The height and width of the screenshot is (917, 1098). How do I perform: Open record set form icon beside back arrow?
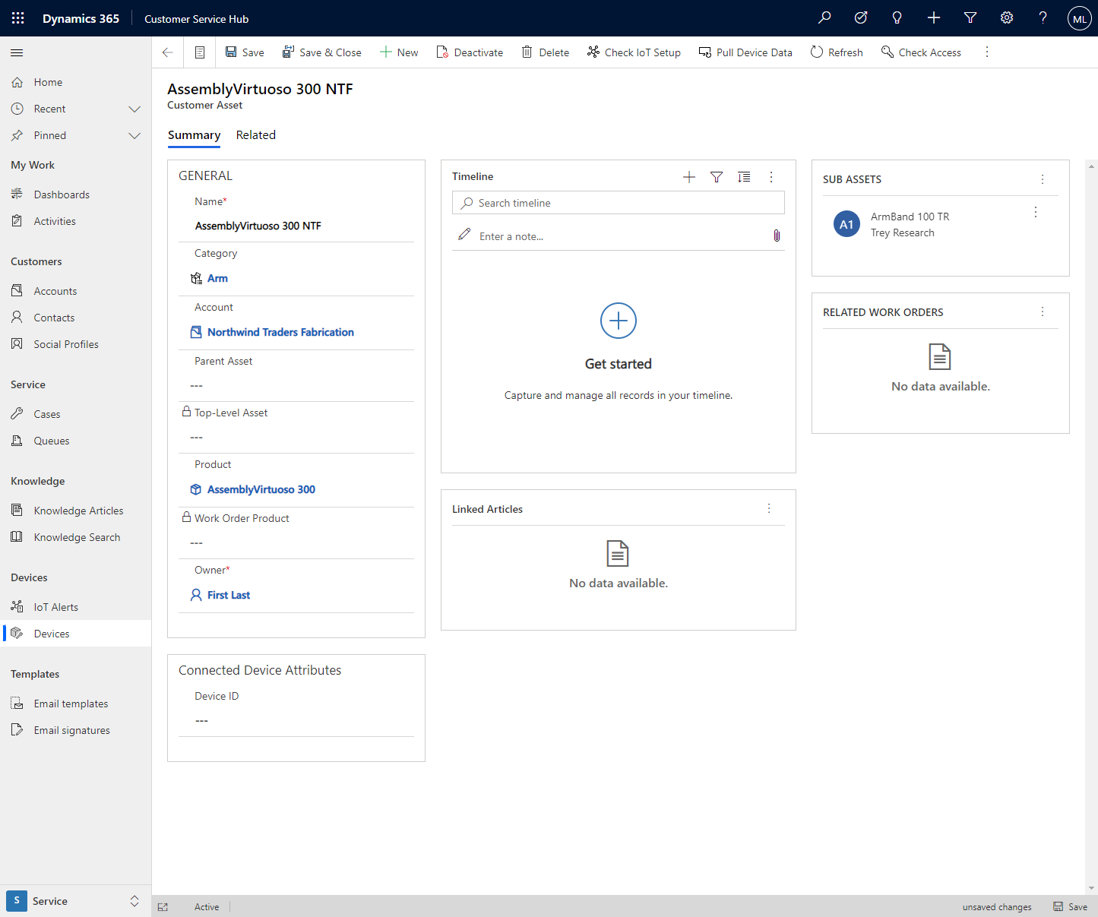click(x=200, y=52)
